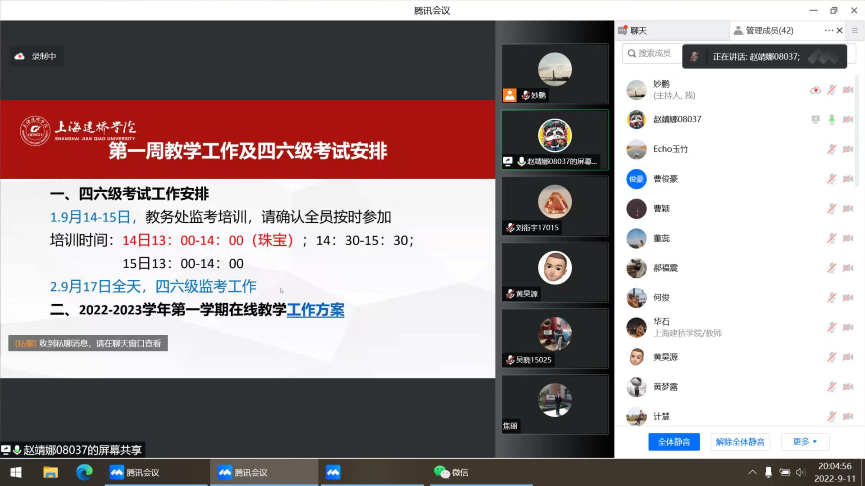This screenshot has height=486, width=865.
Task: Click the recording cloud icon
Action: [19, 56]
